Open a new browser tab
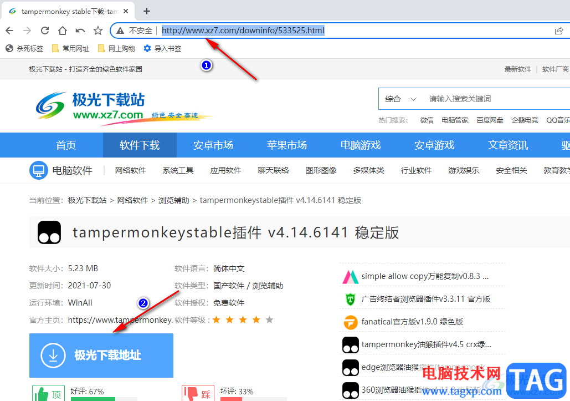Viewport: 570px width, 401px height. tap(146, 11)
